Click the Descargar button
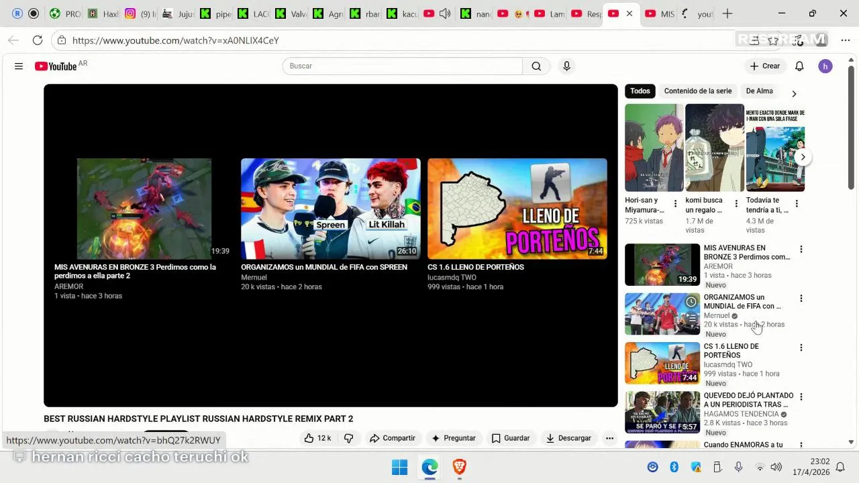 [568, 438]
